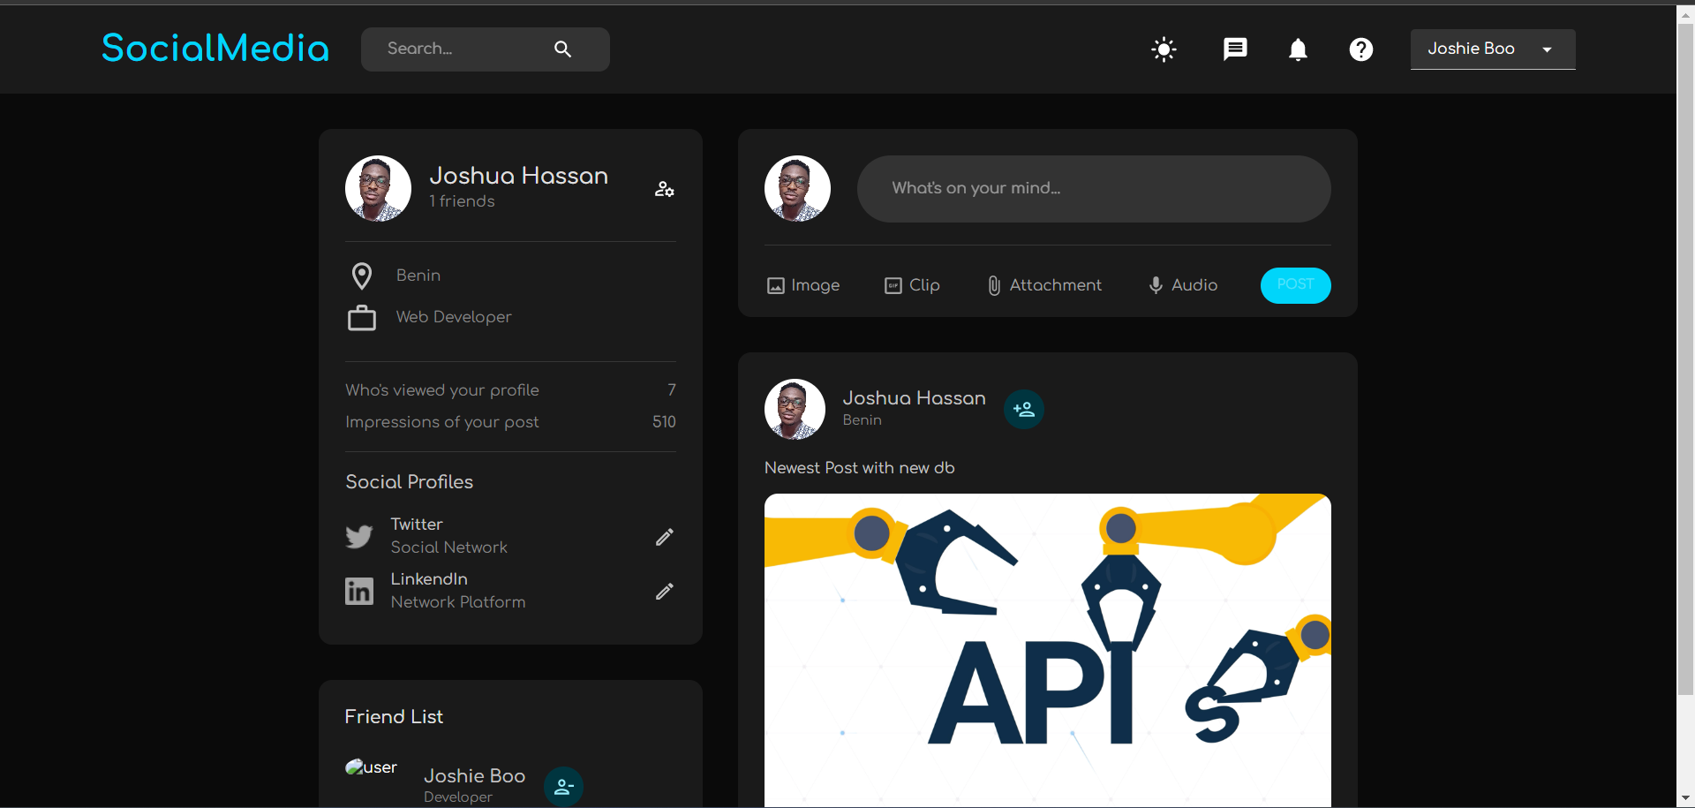The width and height of the screenshot is (1695, 808).
Task: Edit the LinkedIn network platform entry
Action: click(665, 592)
